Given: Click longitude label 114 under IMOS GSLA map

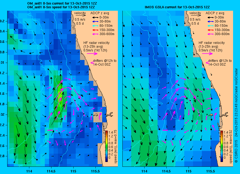Looking at the screenshot, I should pos(144,171).
